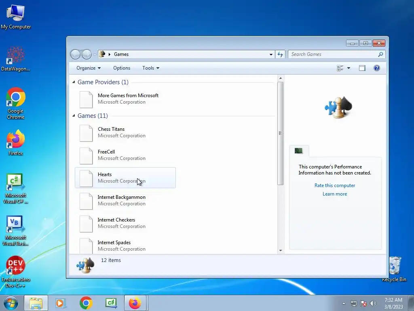Refresh the Games folder view
This screenshot has width=414, height=311.
click(x=280, y=54)
